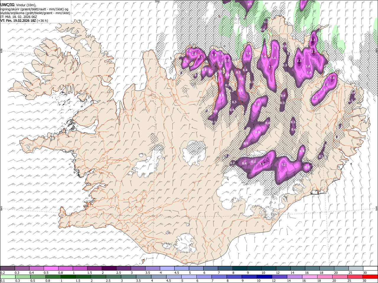Click the lower legend swatch between 0.1 and 0.3
Screen dimensions: 378x283
[7, 277]
